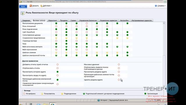Toggle Опубликовать отчеты privilege circle

point(58,68)
